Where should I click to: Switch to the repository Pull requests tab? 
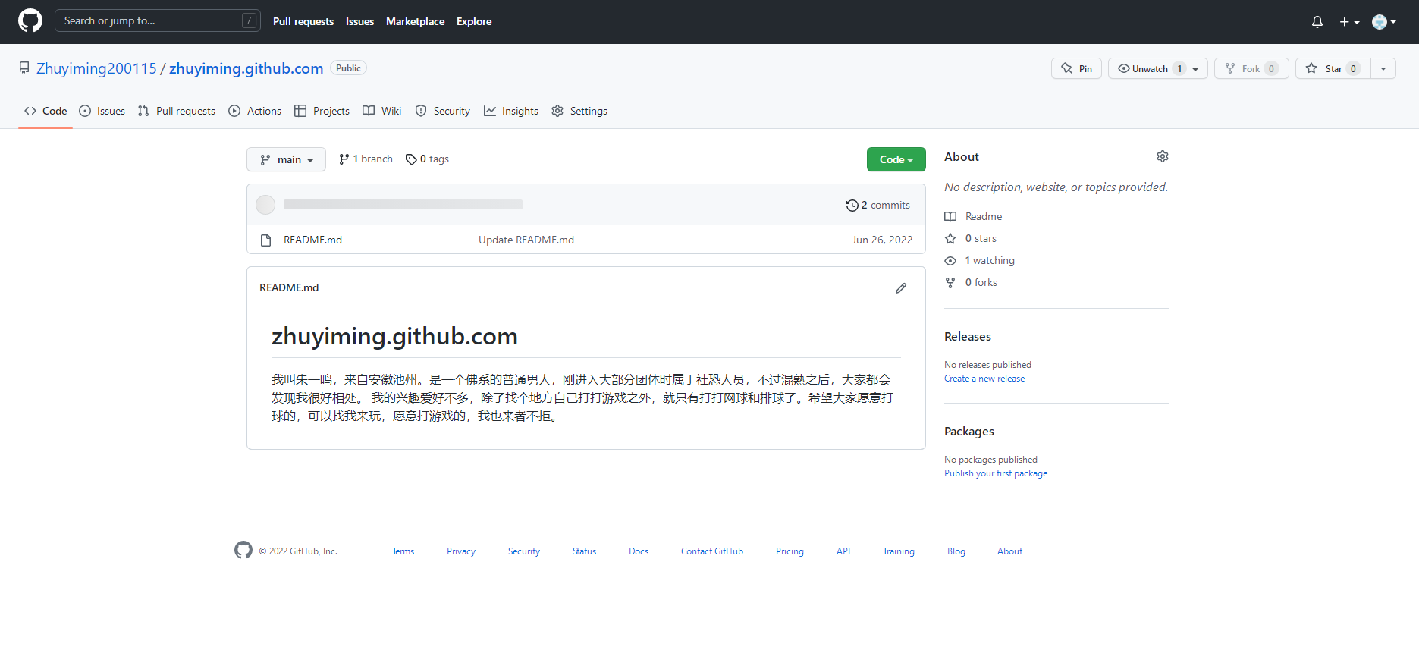[x=177, y=111]
